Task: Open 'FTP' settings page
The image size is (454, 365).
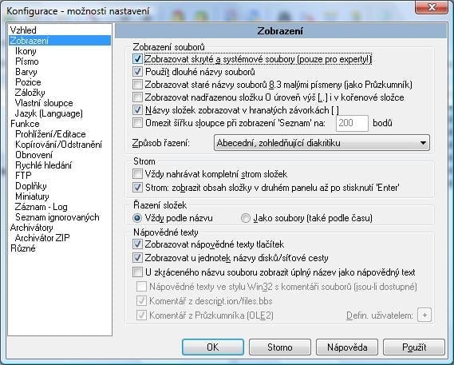Action: click(x=23, y=176)
